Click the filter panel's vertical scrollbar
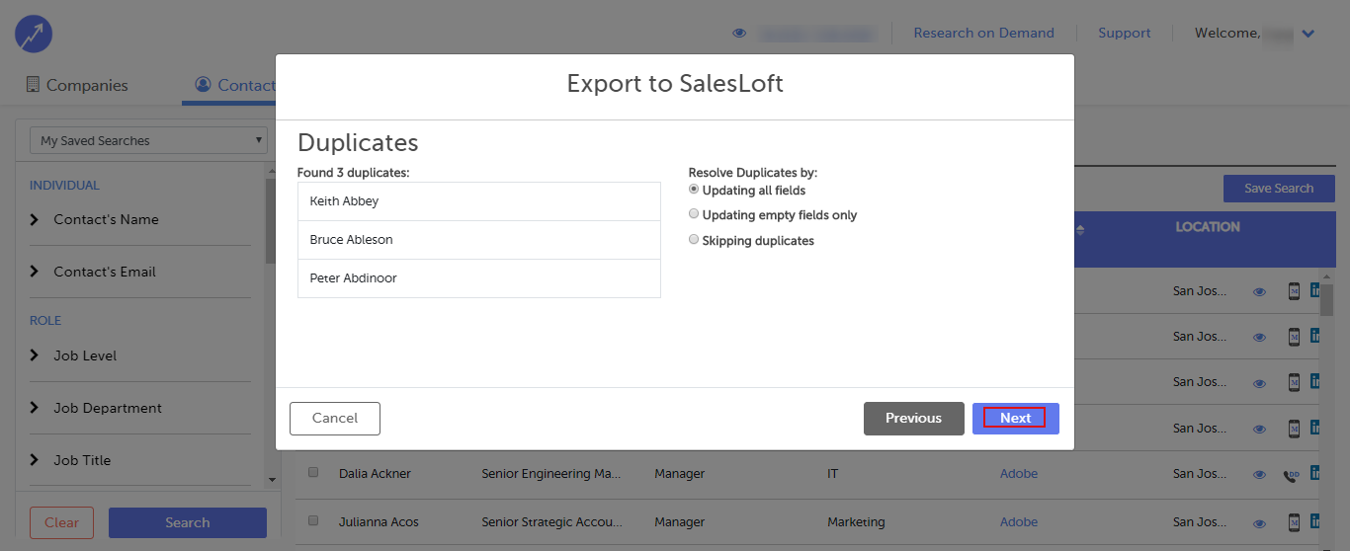This screenshot has width=1350, height=551. click(x=272, y=222)
